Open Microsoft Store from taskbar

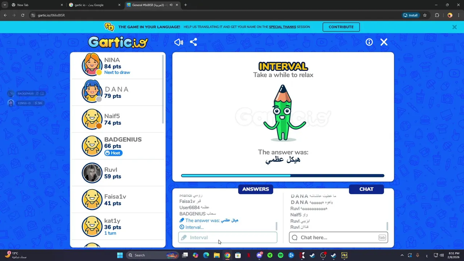click(238, 255)
